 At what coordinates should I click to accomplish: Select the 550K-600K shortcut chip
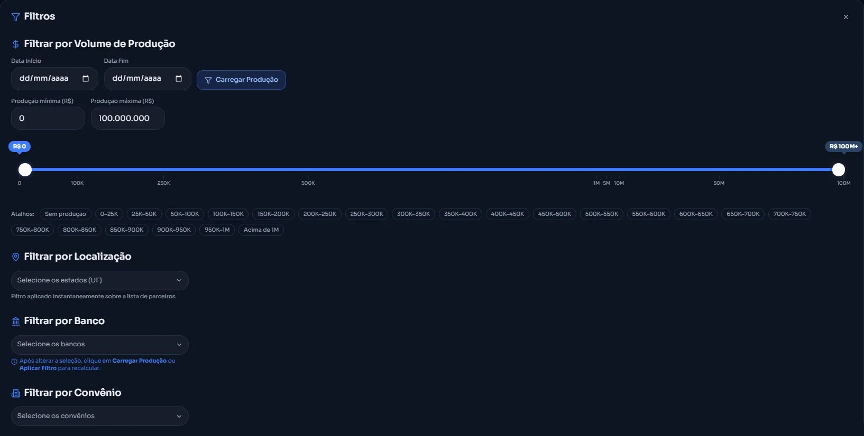[649, 214]
